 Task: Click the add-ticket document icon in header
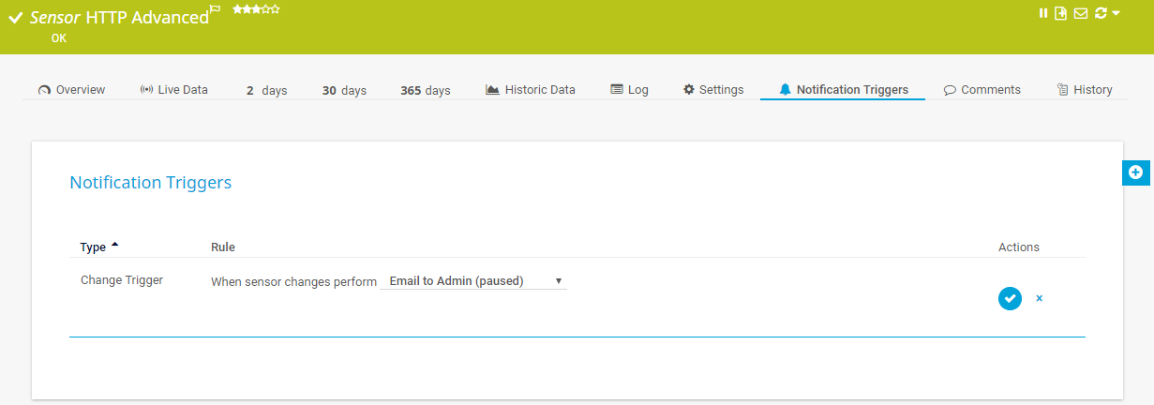(x=1060, y=13)
